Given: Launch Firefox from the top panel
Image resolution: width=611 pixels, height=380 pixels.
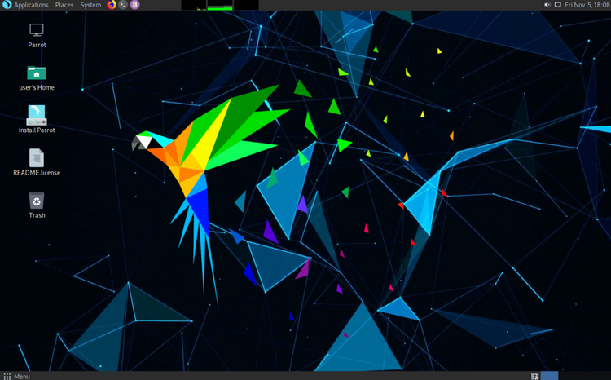Looking at the screenshot, I should (x=112, y=5).
